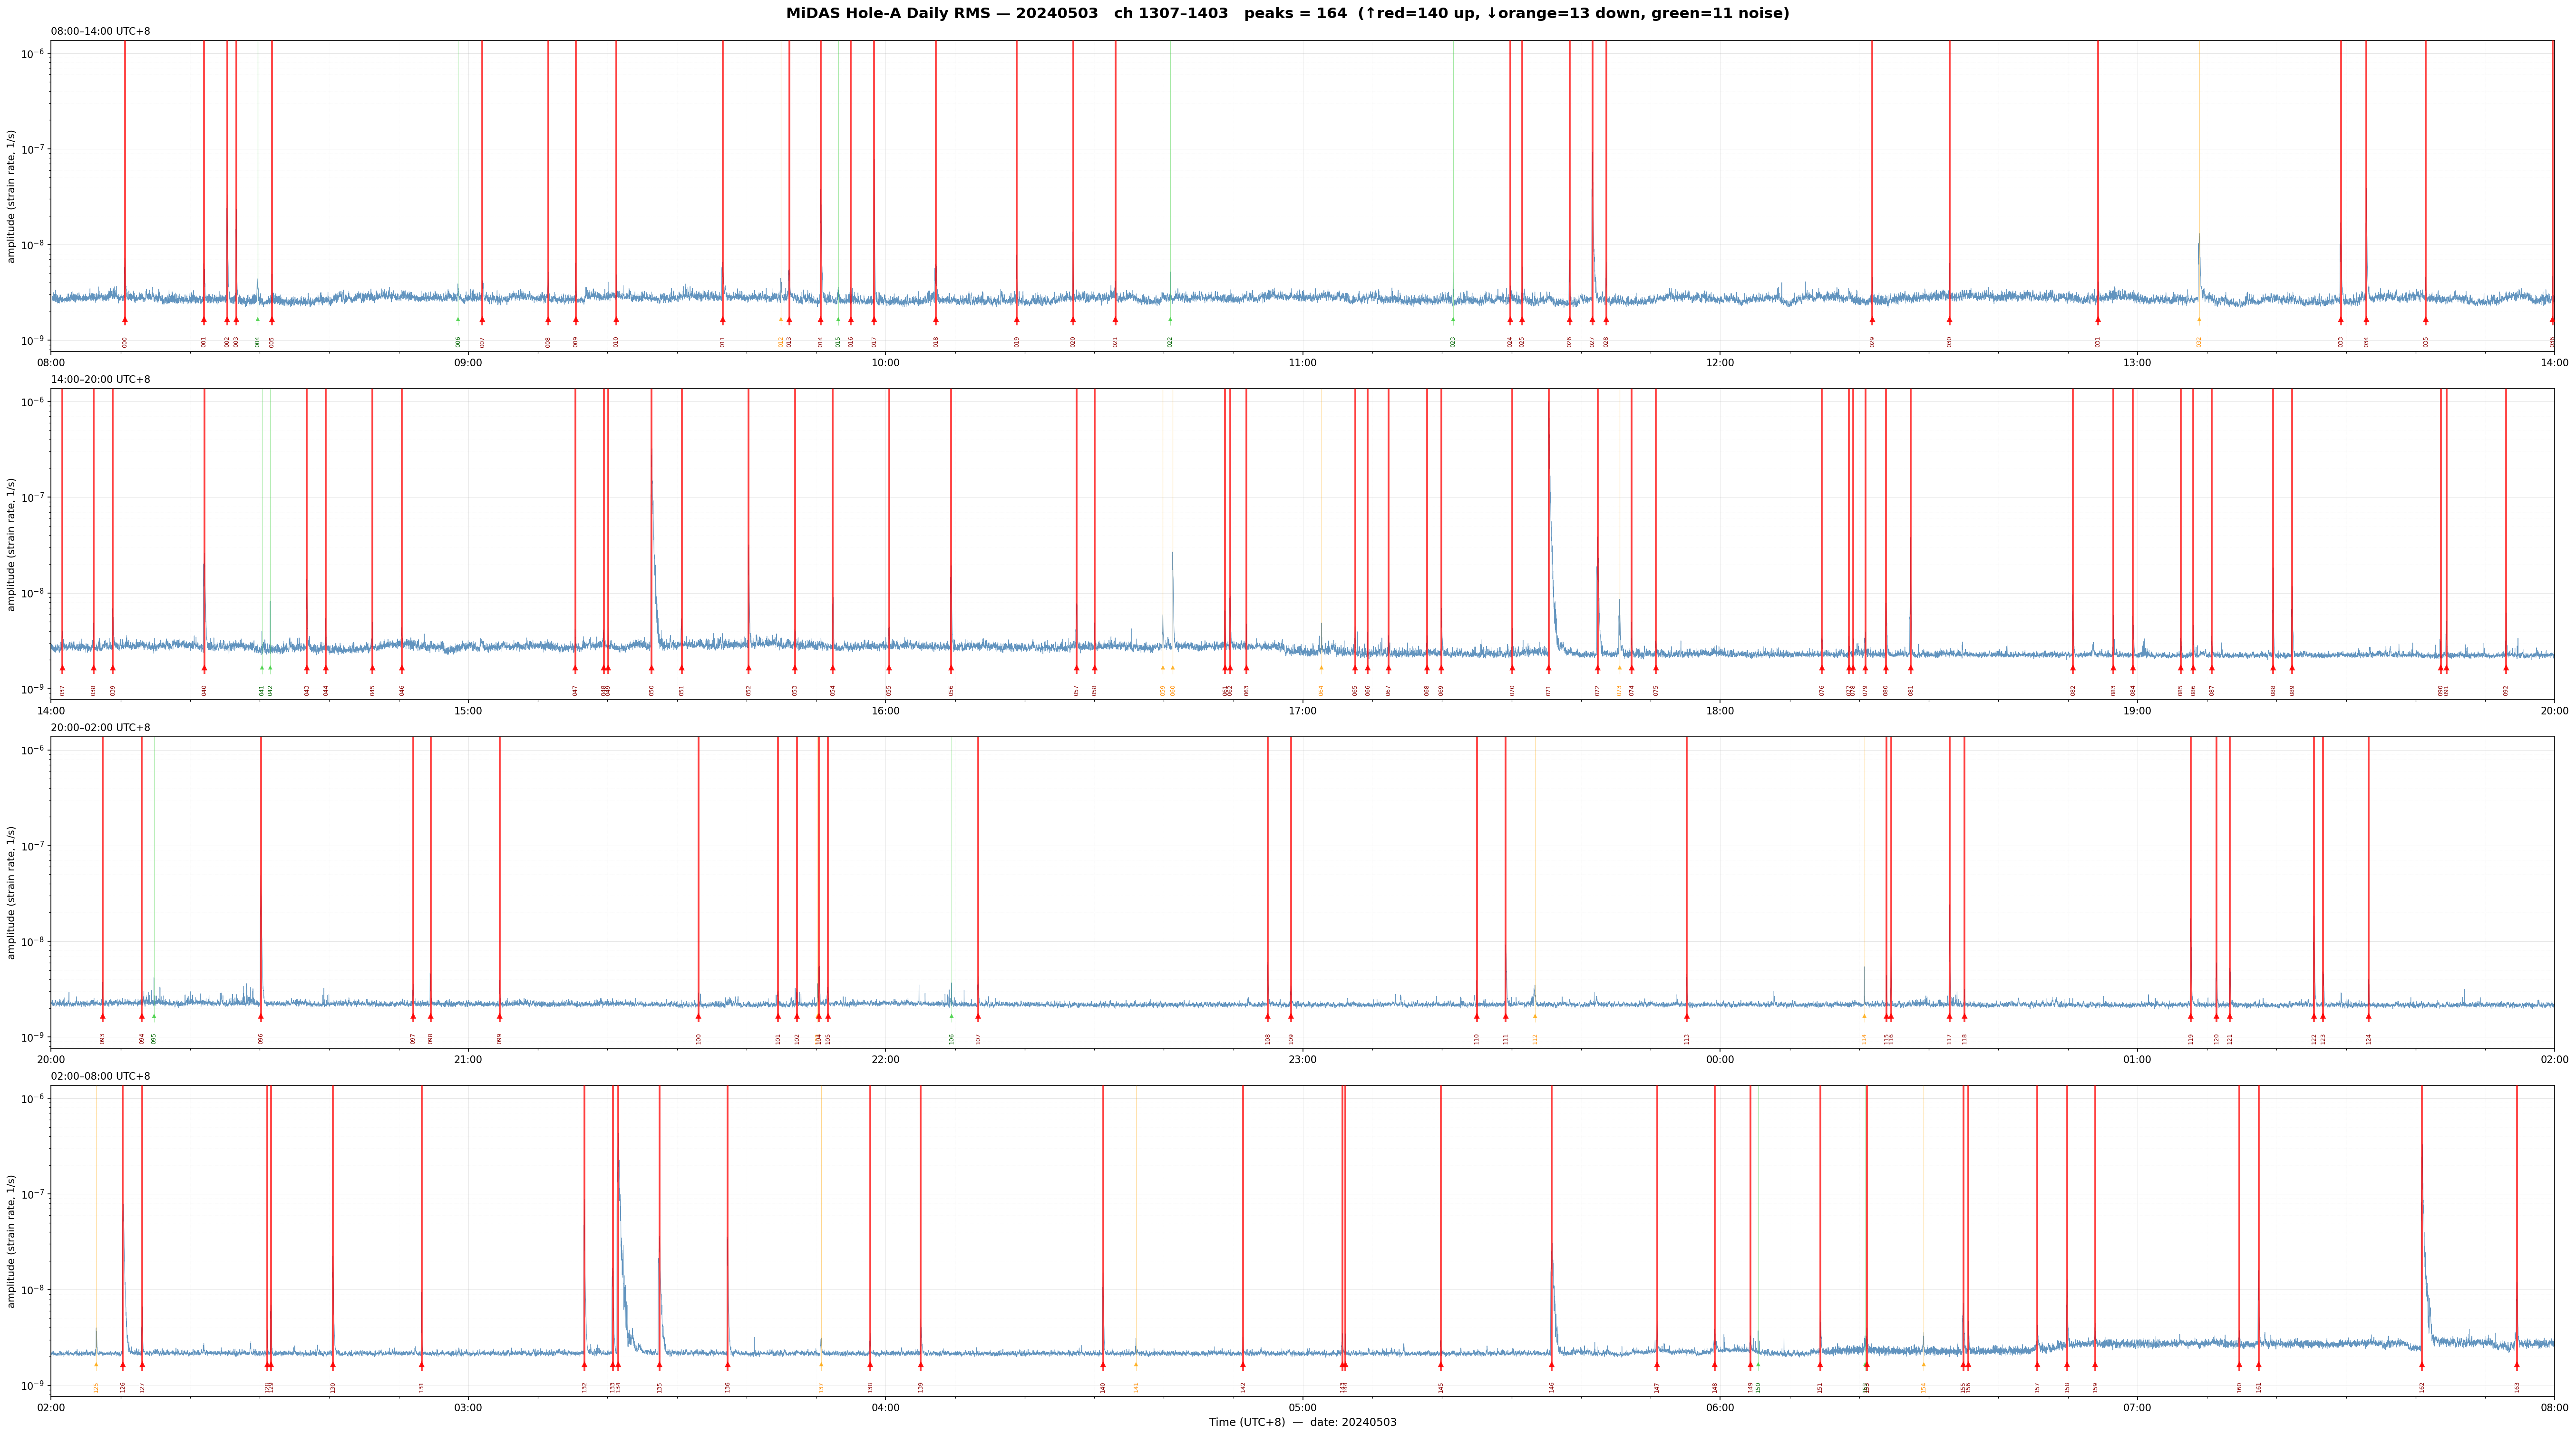This screenshot has width=2576, height=1435.
Task: Select red peak marker 001
Action: tap(204, 320)
